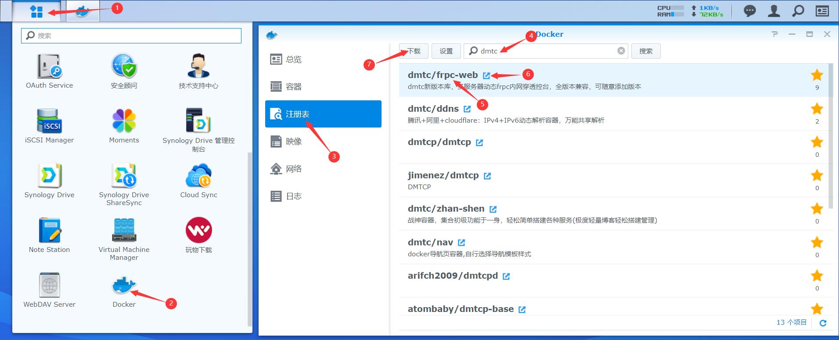Open Docker help question-mark icon
Image resolution: width=839 pixels, height=340 pixels.
pos(774,34)
